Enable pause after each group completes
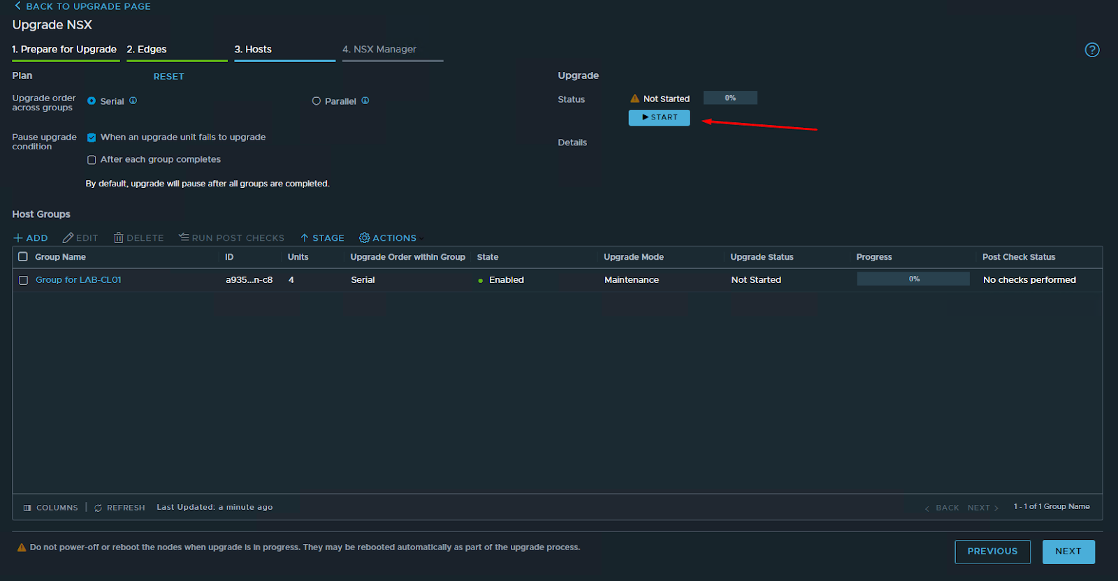 92,160
